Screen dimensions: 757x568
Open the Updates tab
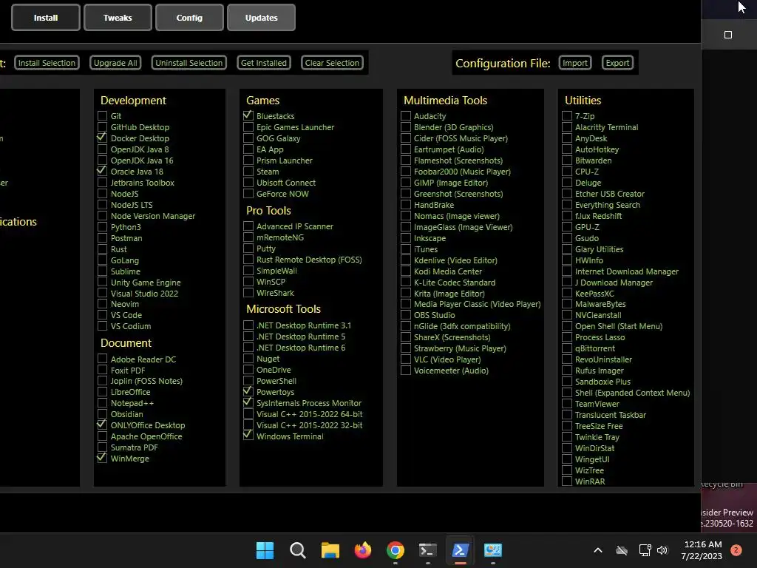(261, 18)
